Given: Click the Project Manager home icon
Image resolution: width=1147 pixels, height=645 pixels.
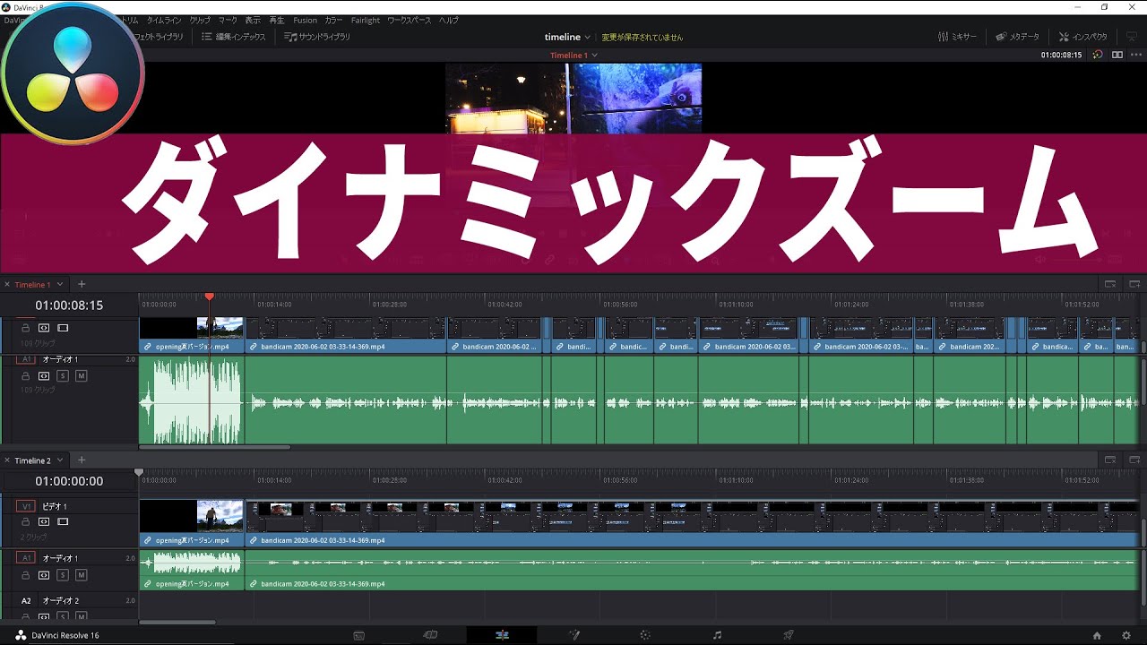Looking at the screenshot, I should [x=1097, y=635].
